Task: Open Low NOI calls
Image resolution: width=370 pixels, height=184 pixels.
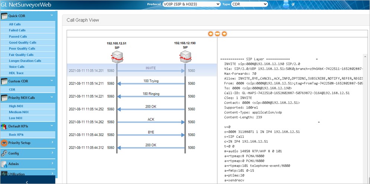Action: [x=28, y=118]
